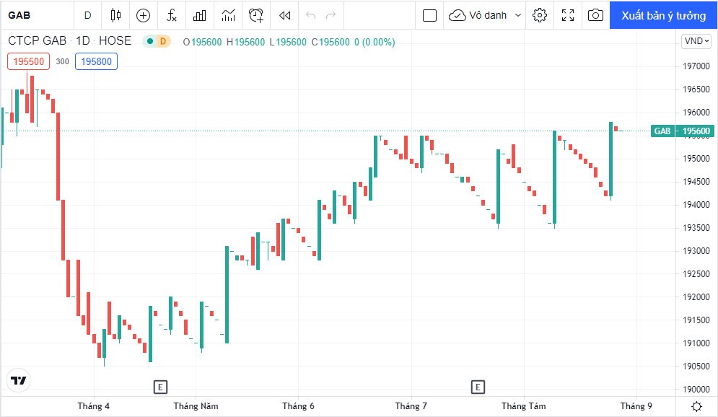Click the C195600 close value in legend
This screenshot has width=718, height=417.
(x=330, y=42)
